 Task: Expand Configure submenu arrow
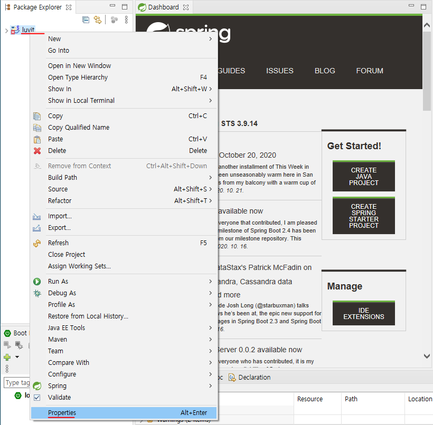click(210, 374)
